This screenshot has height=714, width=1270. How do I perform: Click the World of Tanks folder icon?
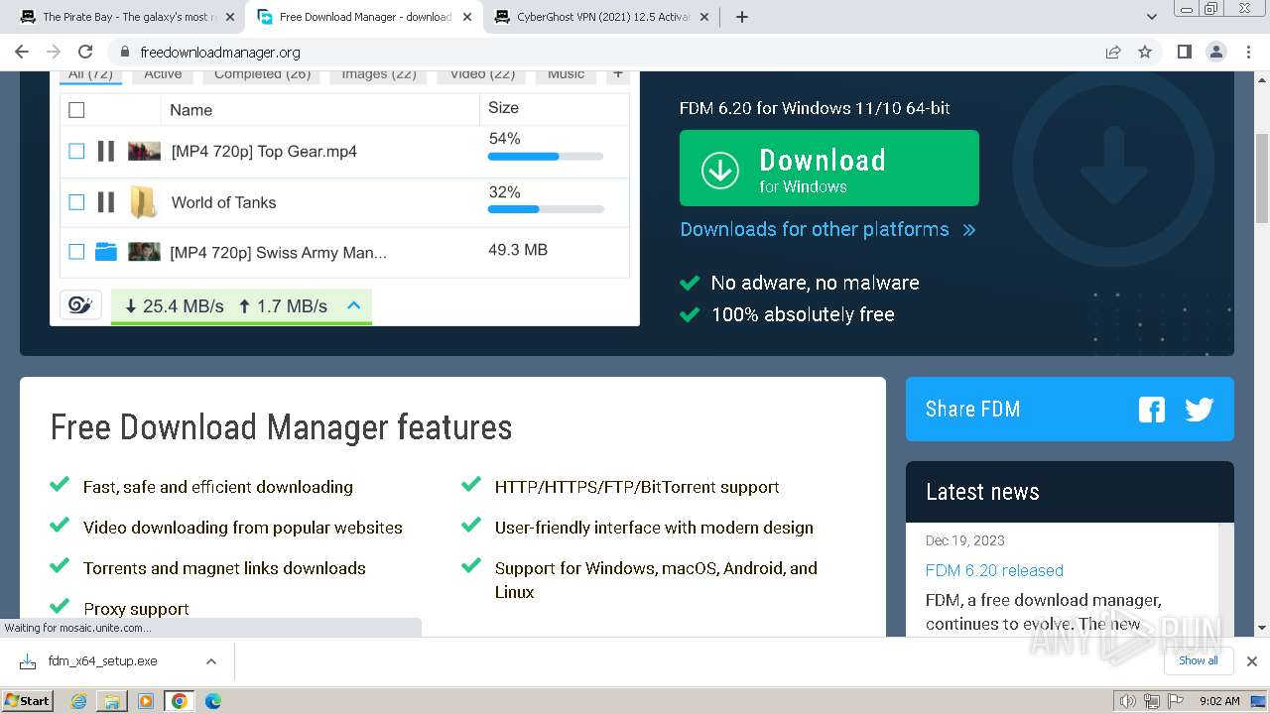(x=144, y=202)
